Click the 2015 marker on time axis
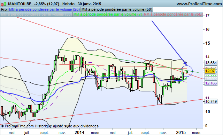Image resolution: width=223 pixels, height=135 pixels. [181, 133]
